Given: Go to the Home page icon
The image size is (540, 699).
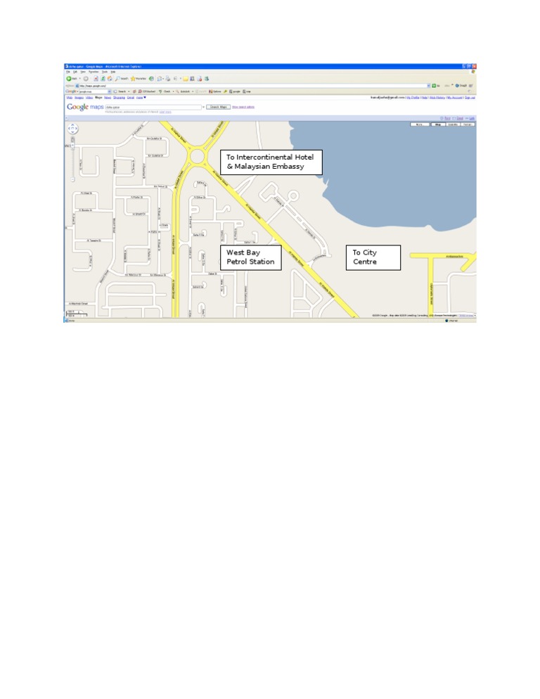Looking at the screenshot, I should coord(110,79).
